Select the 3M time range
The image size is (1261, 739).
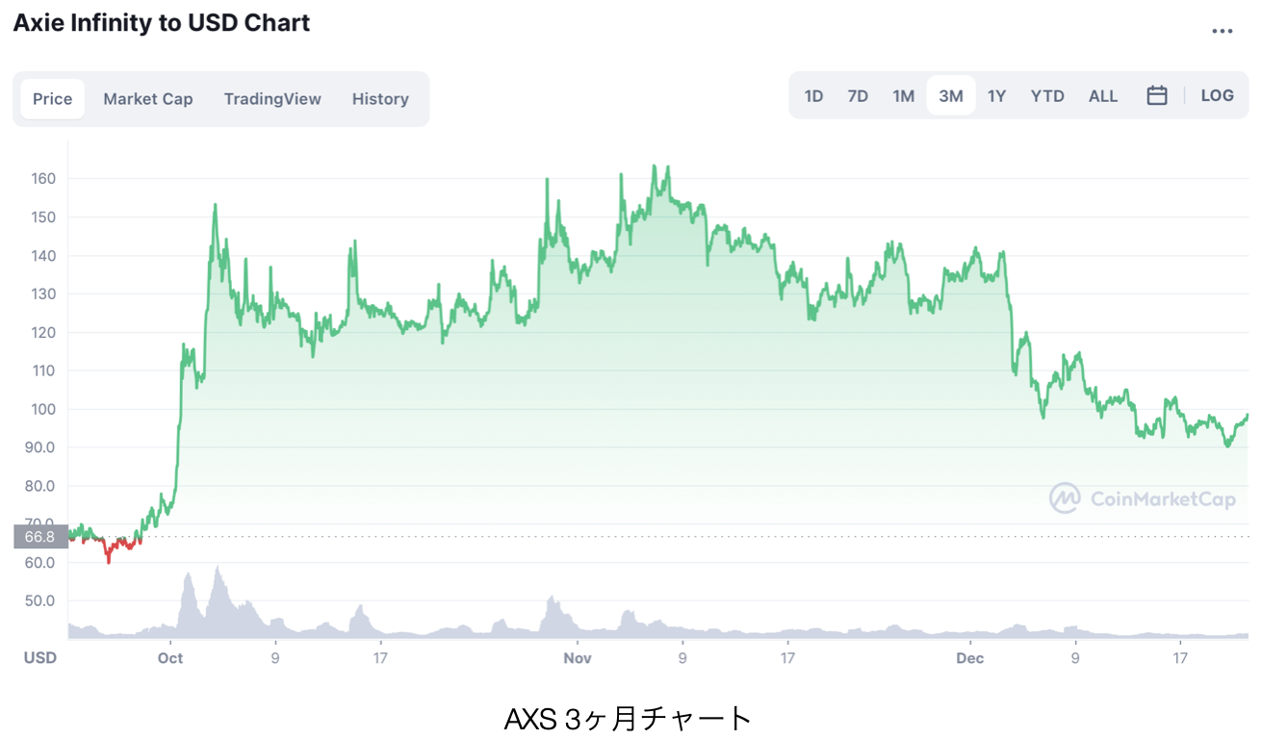(x=951, y=95)
